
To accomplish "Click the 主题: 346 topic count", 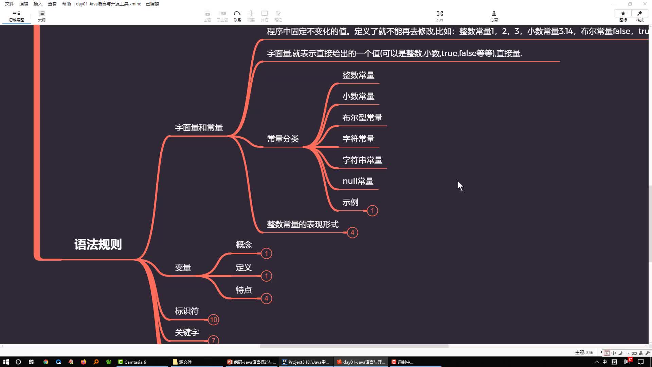I will (x=584, y=352).
